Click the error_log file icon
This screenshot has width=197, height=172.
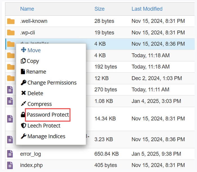(x=10, y=154)
